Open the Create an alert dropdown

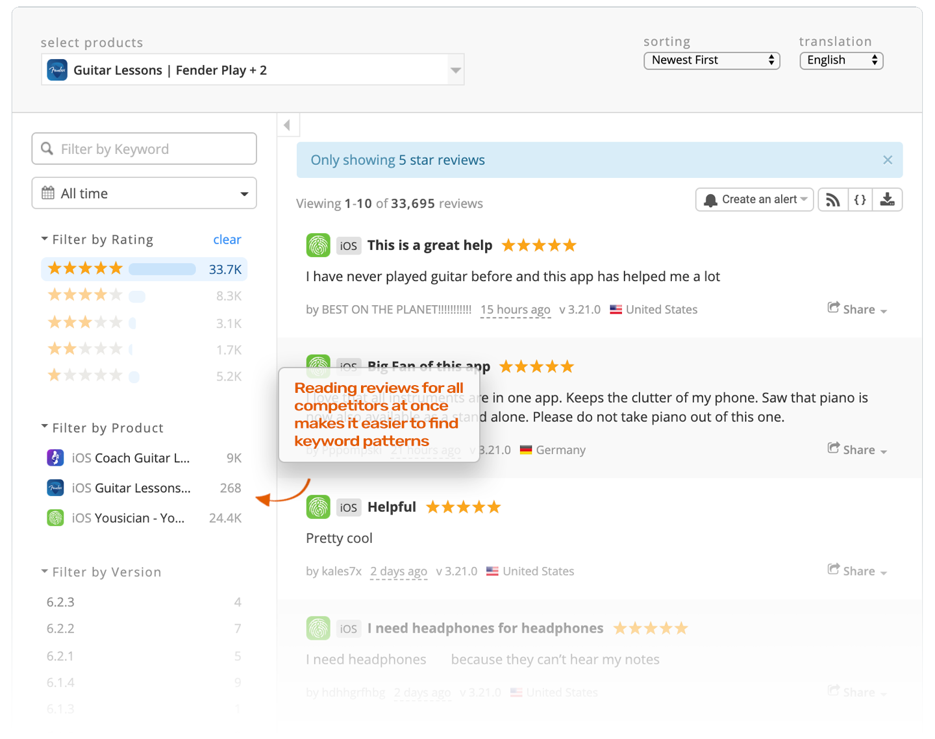[x=754, y=199]
